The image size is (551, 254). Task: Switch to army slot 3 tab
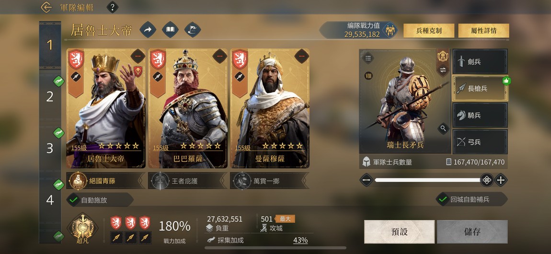point(50,148)
